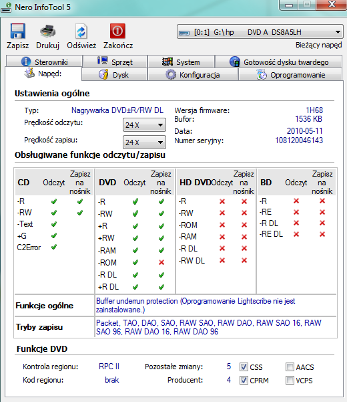Click the Napęd tab drive icon

click(29, 73)
